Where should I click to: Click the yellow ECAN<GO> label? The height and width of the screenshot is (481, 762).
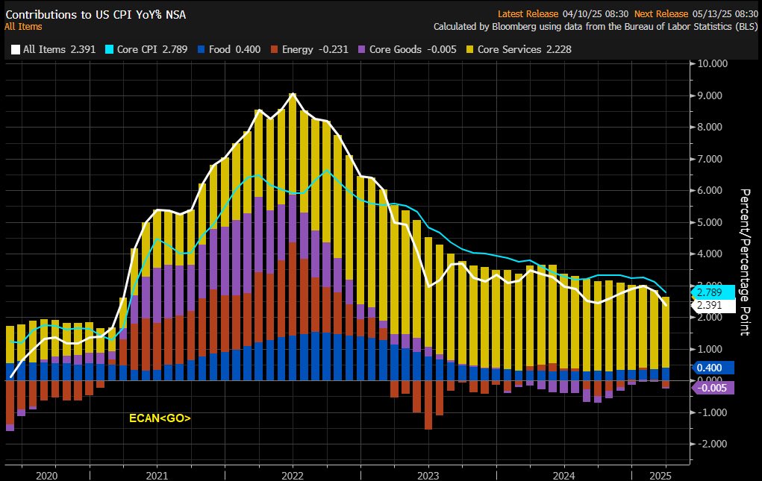[160, 419]
